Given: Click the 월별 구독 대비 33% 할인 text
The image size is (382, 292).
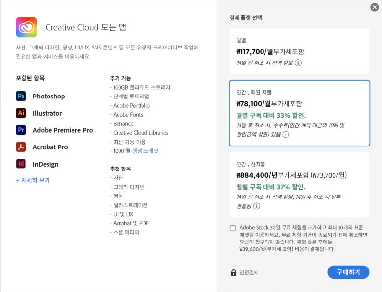Looking at the screenshot, I should [271, 115].
